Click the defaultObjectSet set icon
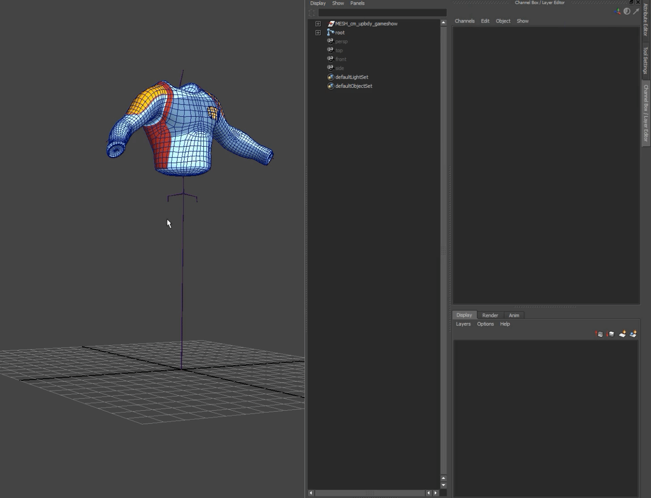This screenshot has height=498, width=651. [x=330, y=86]
